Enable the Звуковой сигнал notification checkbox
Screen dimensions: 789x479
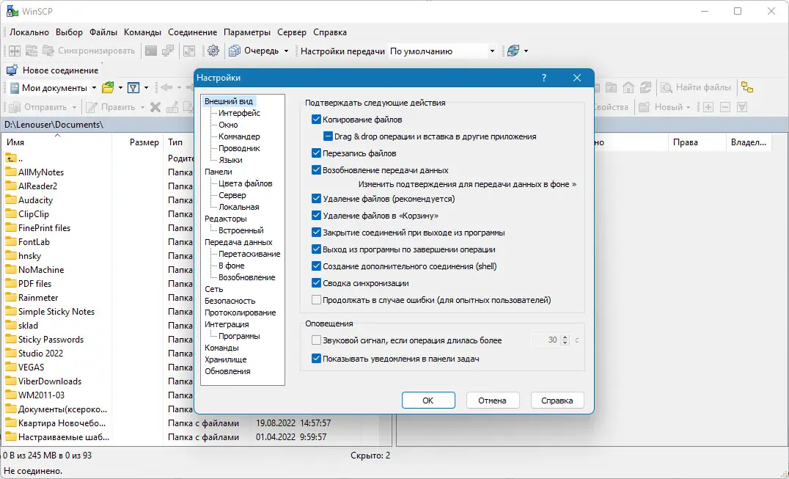317,339
